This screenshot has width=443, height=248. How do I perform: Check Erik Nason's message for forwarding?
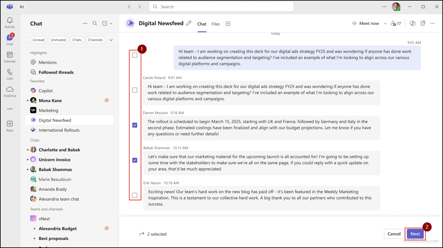click(x=135, y=195)
